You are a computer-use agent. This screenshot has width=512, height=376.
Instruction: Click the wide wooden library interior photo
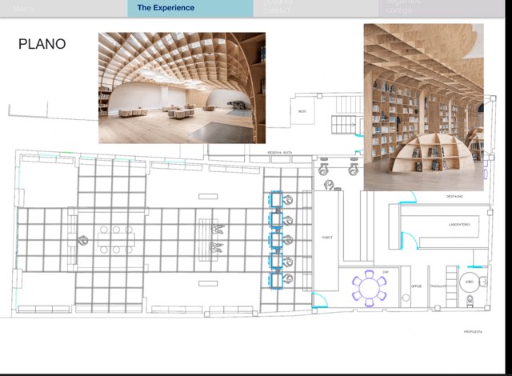pos(182,88)
